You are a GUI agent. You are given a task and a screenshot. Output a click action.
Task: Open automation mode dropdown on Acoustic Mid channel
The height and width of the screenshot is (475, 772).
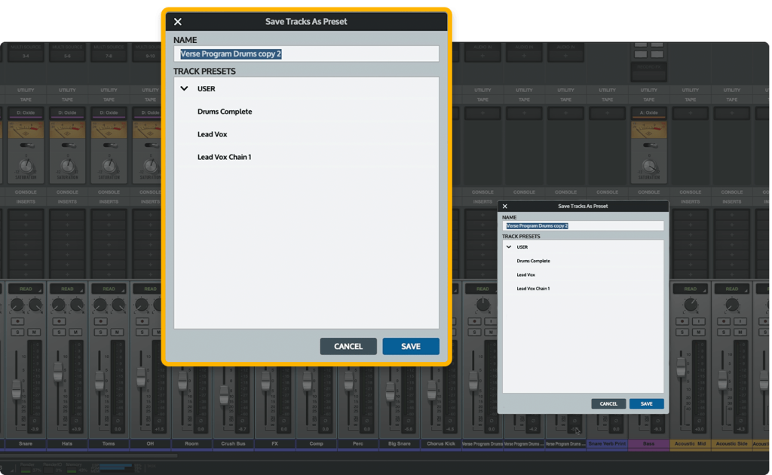tap(690, 289)
